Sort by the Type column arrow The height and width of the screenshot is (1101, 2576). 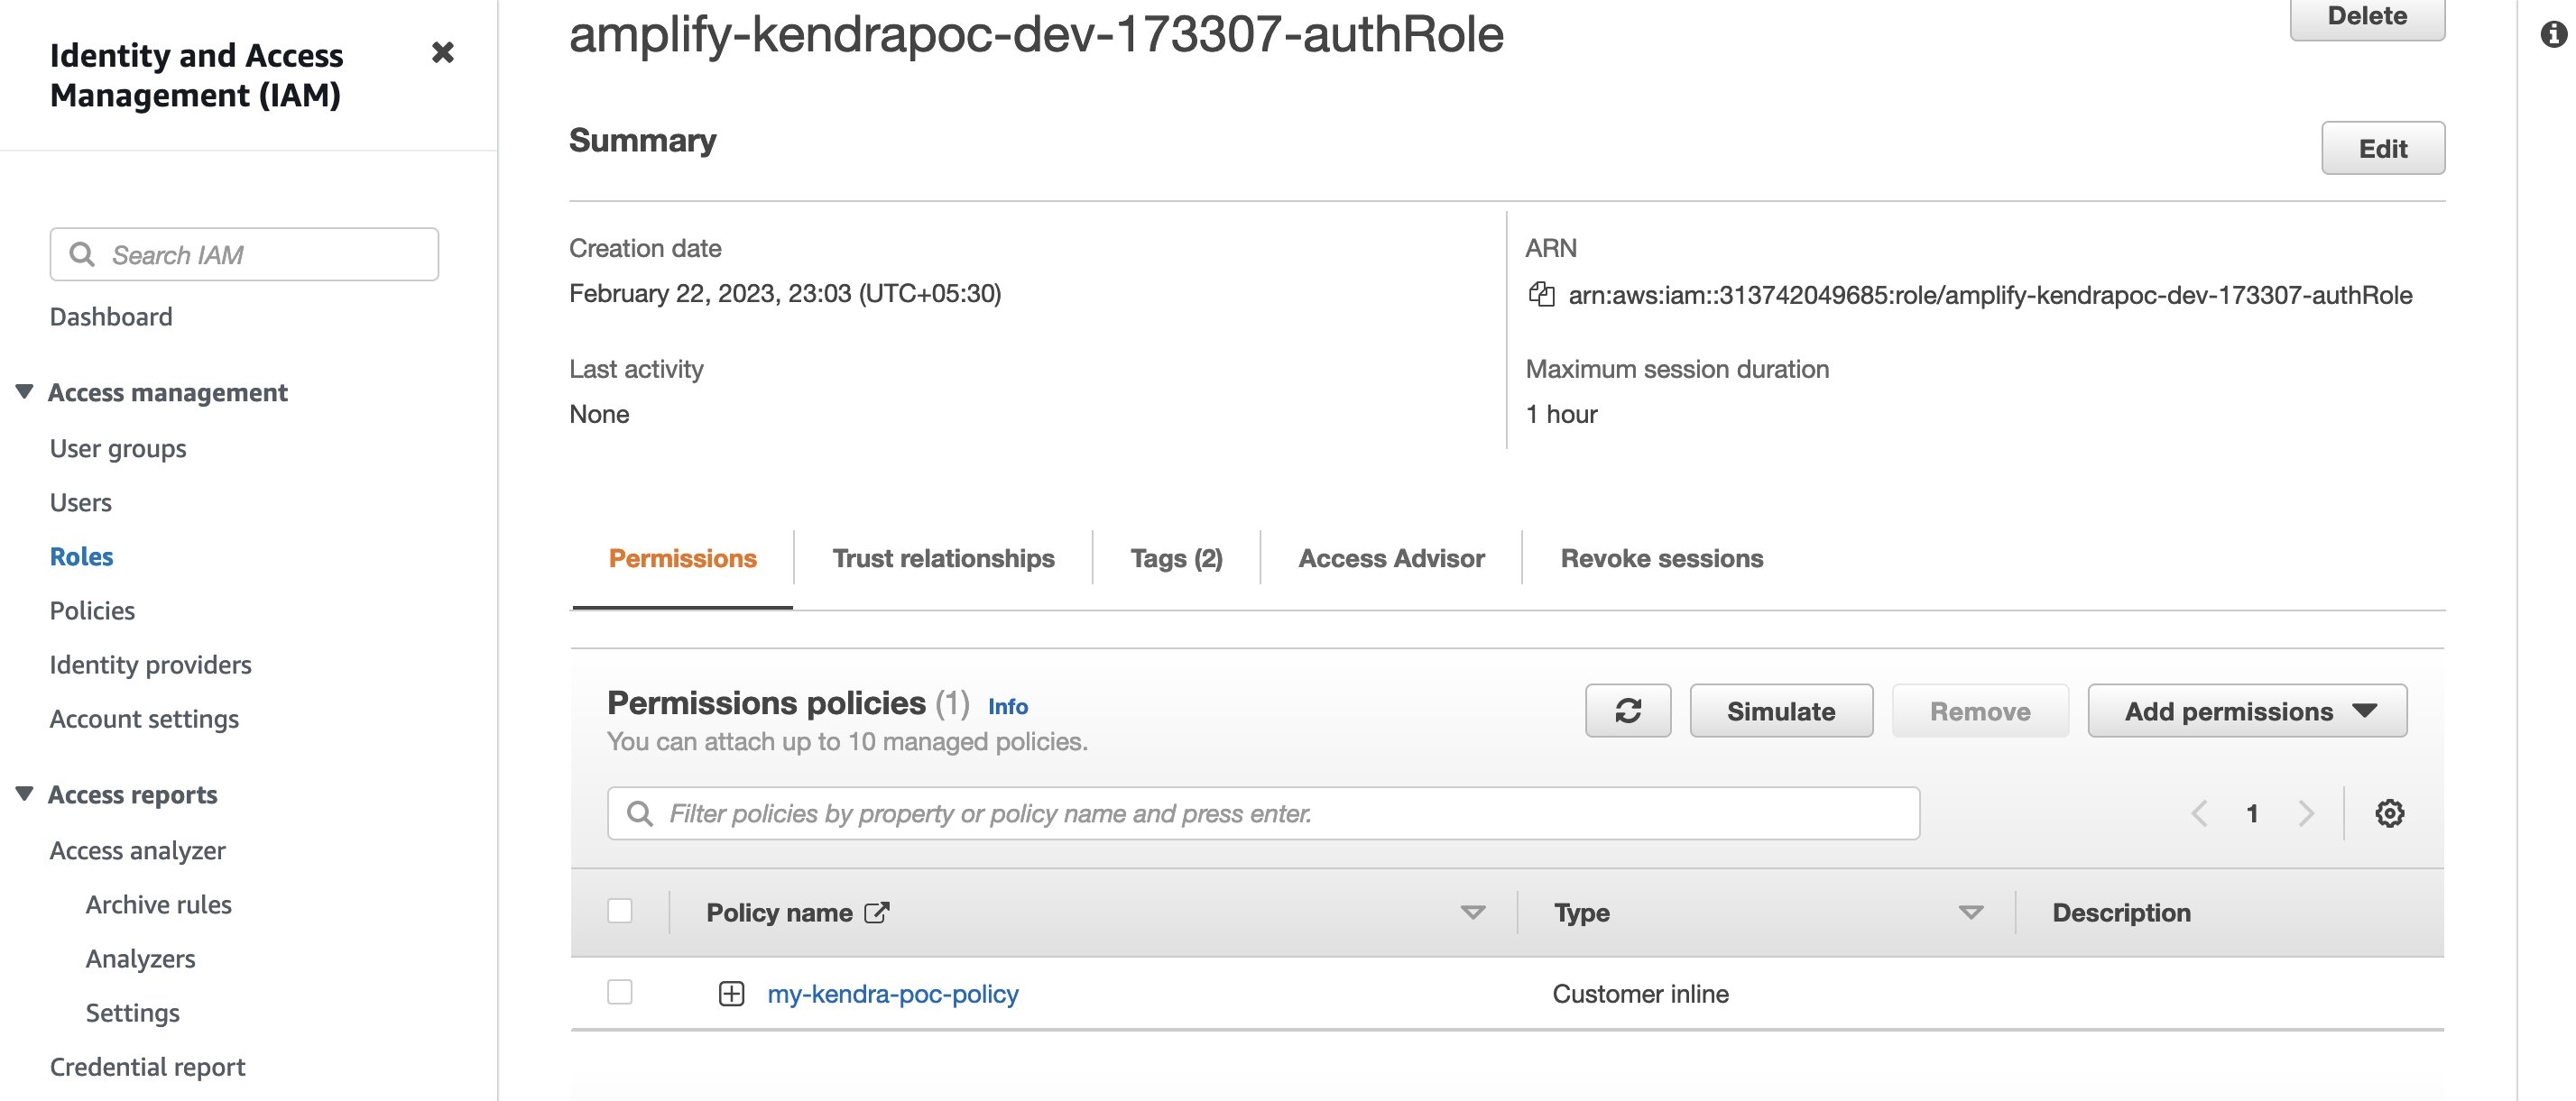1970,913
